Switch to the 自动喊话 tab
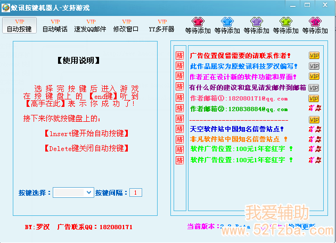The height and width of the screenshot is (243, 336). pyautogui.click(x=55, y=26)
